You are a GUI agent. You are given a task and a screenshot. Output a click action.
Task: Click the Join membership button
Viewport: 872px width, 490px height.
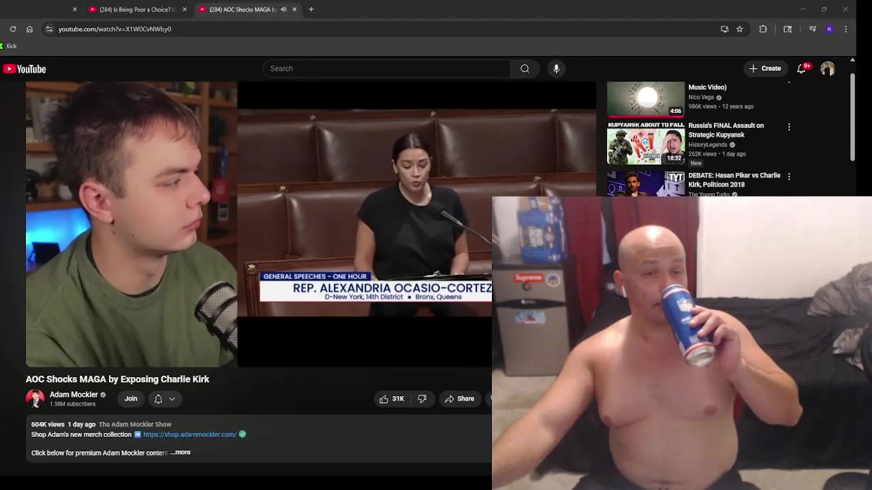[131, 399]
